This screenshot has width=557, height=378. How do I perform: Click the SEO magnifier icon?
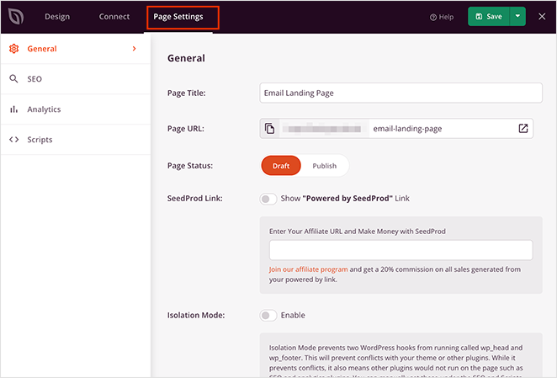(x=13, y=79)
